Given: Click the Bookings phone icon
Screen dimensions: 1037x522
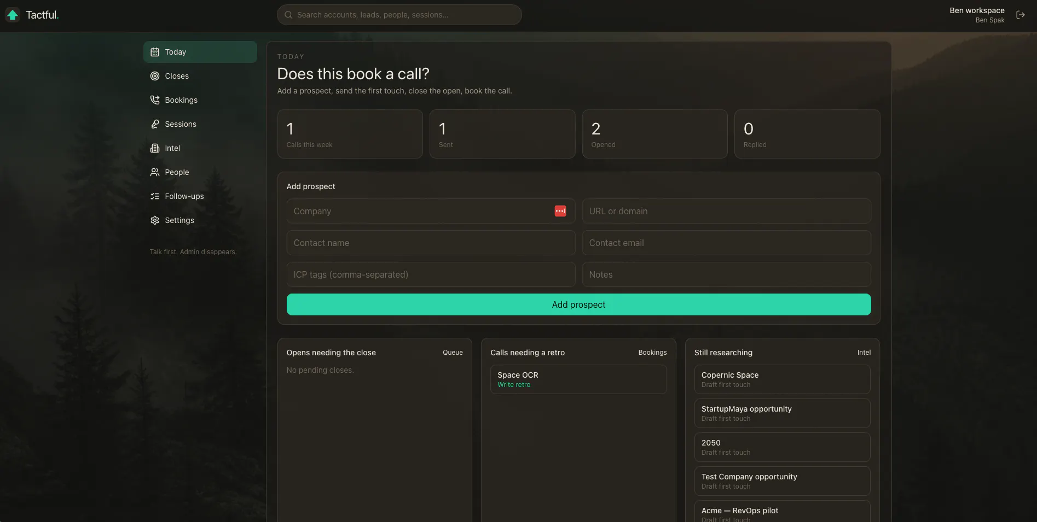Looking at the screenshot, I should 155,100.
